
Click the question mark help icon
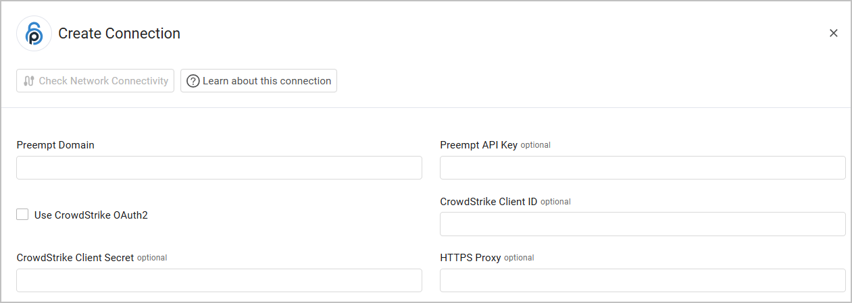click(193, 81)
